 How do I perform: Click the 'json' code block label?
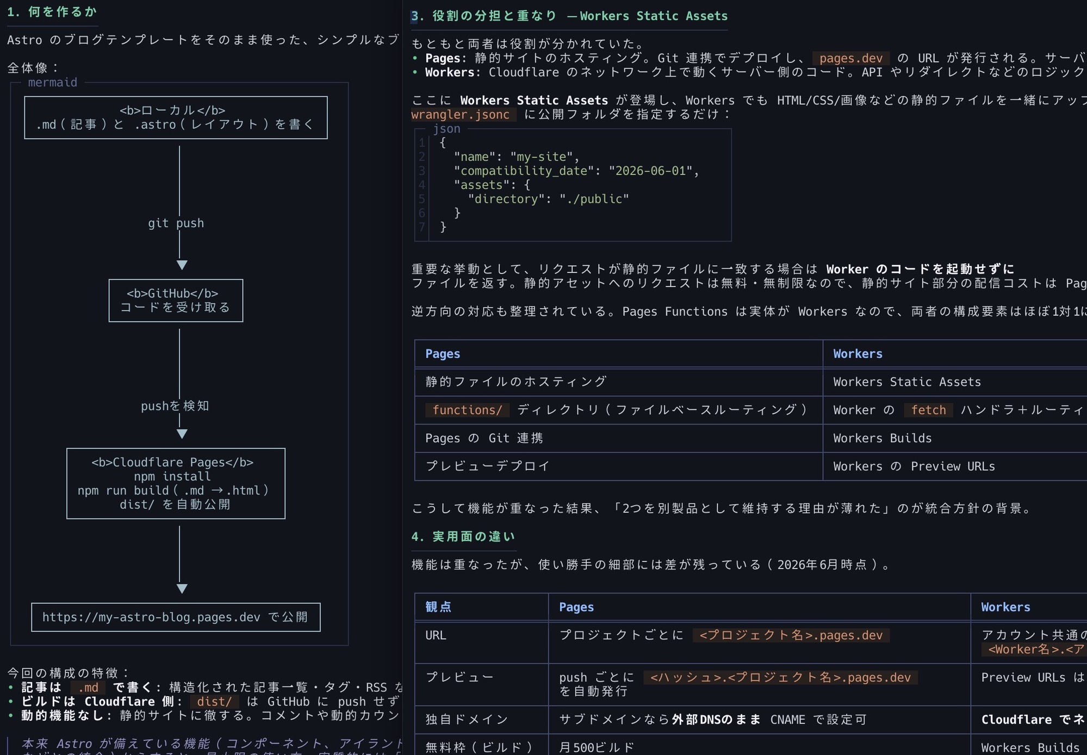446,129
